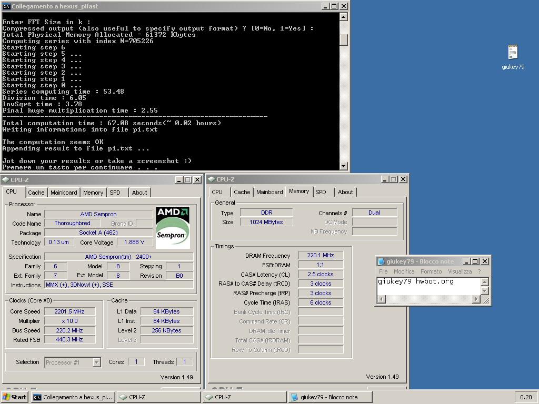The image size is (539, 404).
Task: Click the Multiplier value x 10.0
Action: click(x=69, y=321)
